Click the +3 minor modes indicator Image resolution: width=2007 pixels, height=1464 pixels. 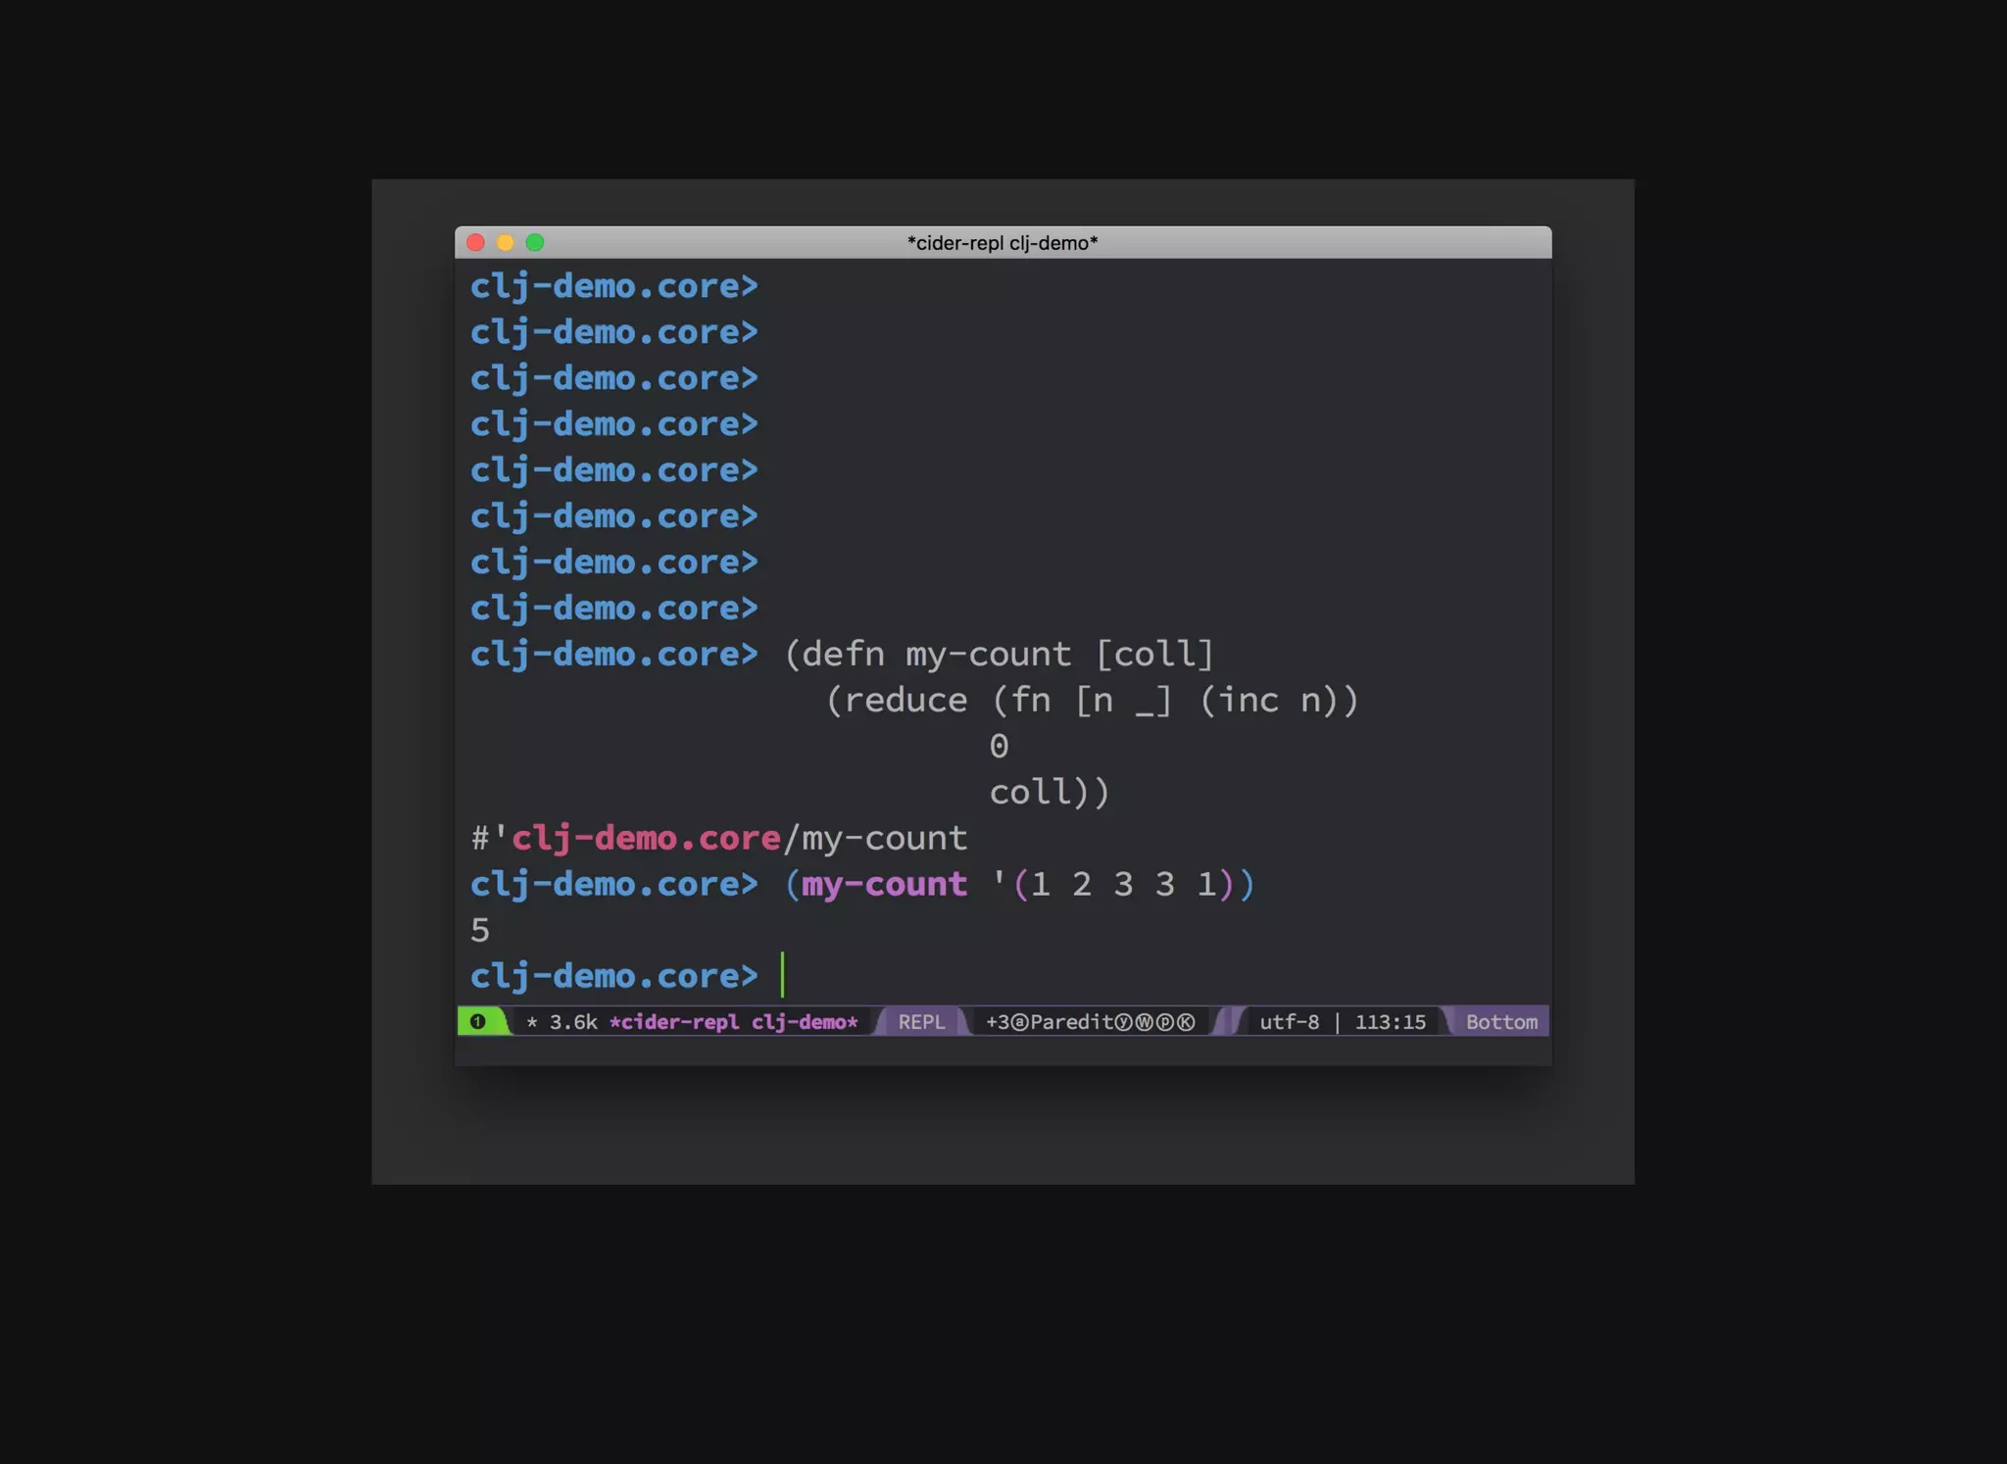click(x=998, y=1022)
